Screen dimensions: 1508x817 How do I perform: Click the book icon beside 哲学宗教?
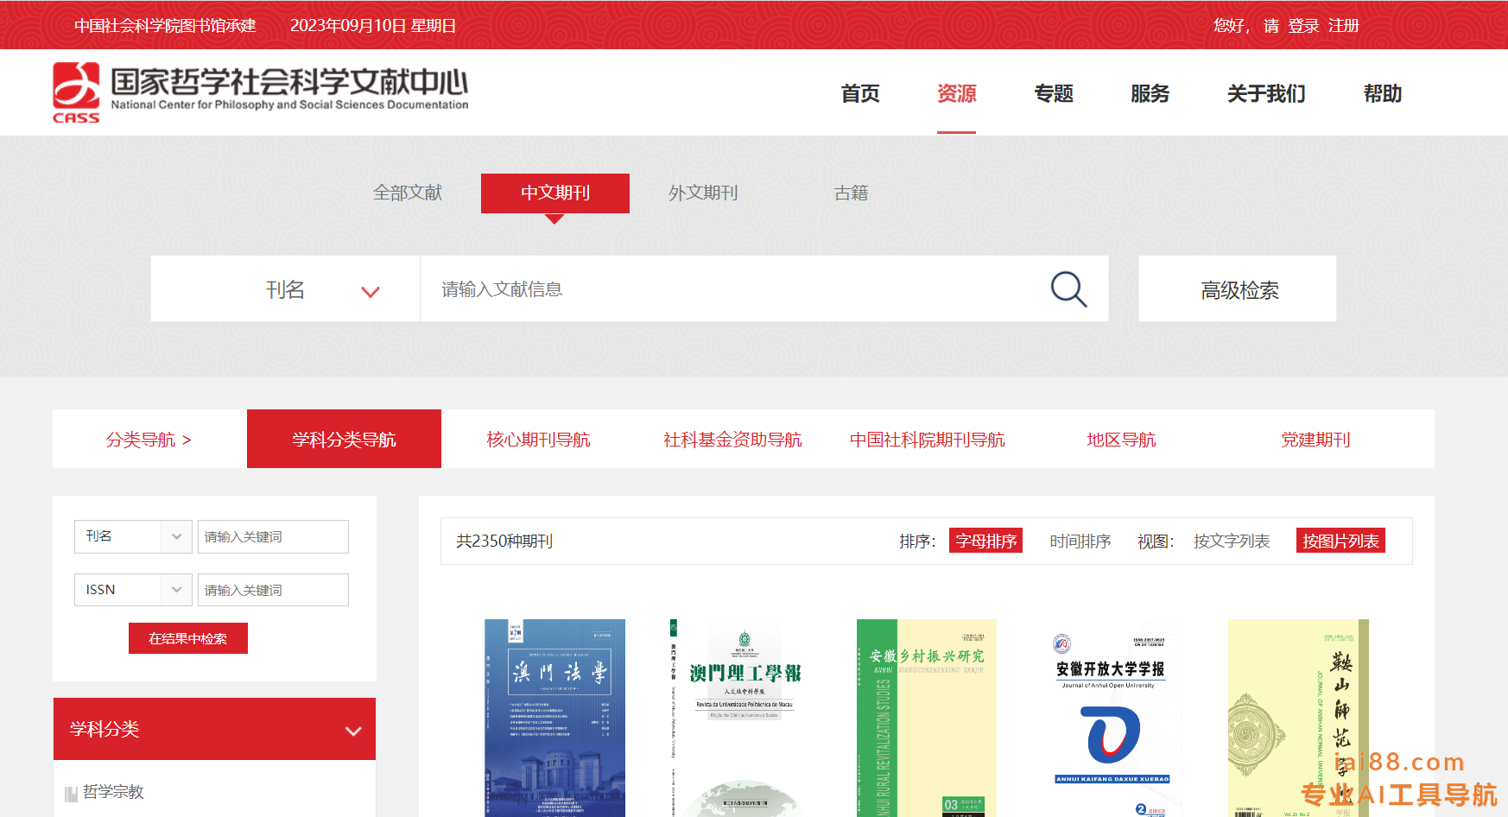coord(72,794)
